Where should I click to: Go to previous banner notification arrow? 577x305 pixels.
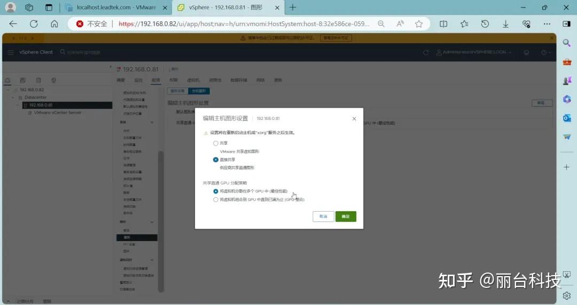point(13,38)
